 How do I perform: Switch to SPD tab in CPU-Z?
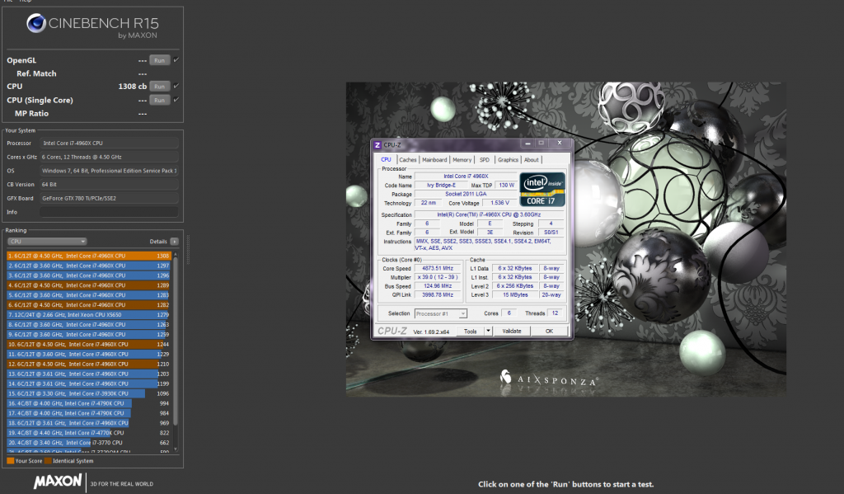click(x=485, y=160)
